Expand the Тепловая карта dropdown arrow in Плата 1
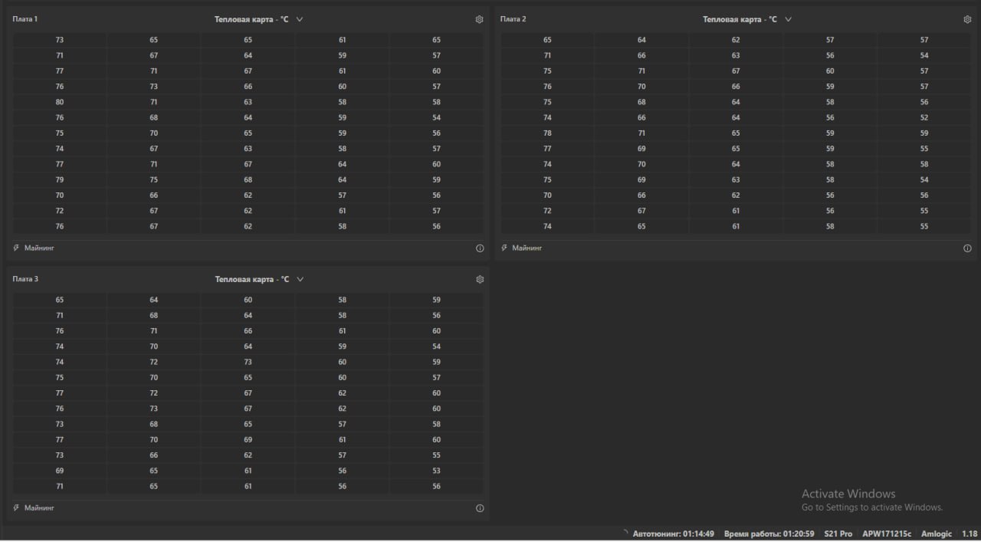 tap(300, 19)
